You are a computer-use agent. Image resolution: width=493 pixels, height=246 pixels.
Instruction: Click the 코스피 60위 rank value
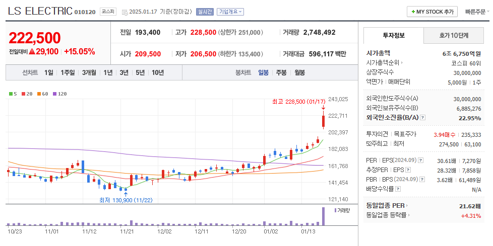tap(467, 63)
